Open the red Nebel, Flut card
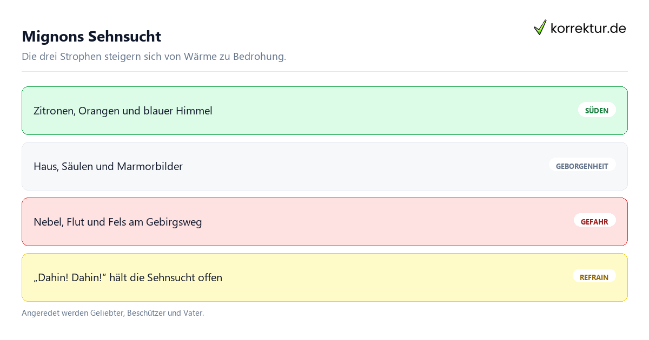This screenshot has width=649, height=340. point(325,222)
